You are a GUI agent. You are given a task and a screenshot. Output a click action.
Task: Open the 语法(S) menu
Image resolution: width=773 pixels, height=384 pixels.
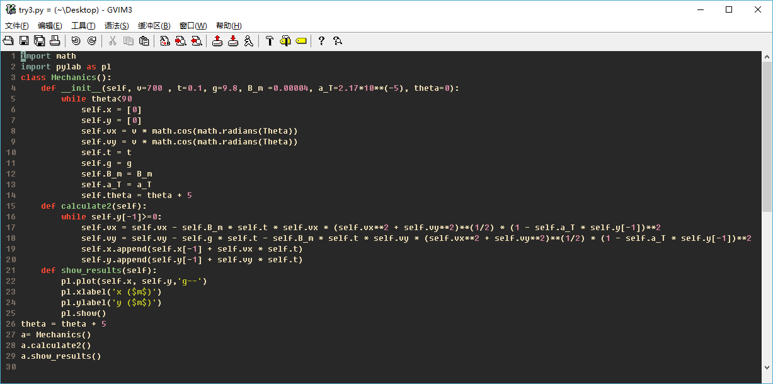click(117, 26)
